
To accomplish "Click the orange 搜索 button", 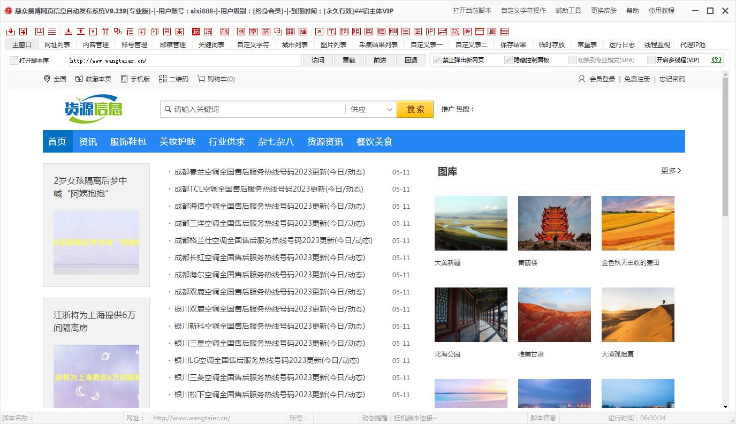I will pyautogui.click(x=415, y=109).
